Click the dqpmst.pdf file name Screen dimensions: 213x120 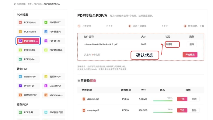pyautogui.click(x=93, y=99)
